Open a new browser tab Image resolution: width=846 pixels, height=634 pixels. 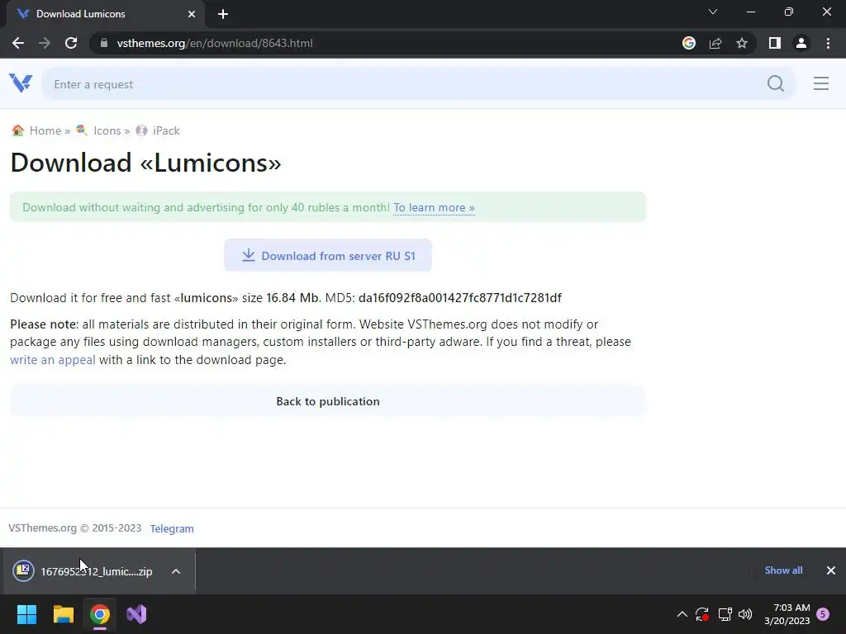point(223,14)
